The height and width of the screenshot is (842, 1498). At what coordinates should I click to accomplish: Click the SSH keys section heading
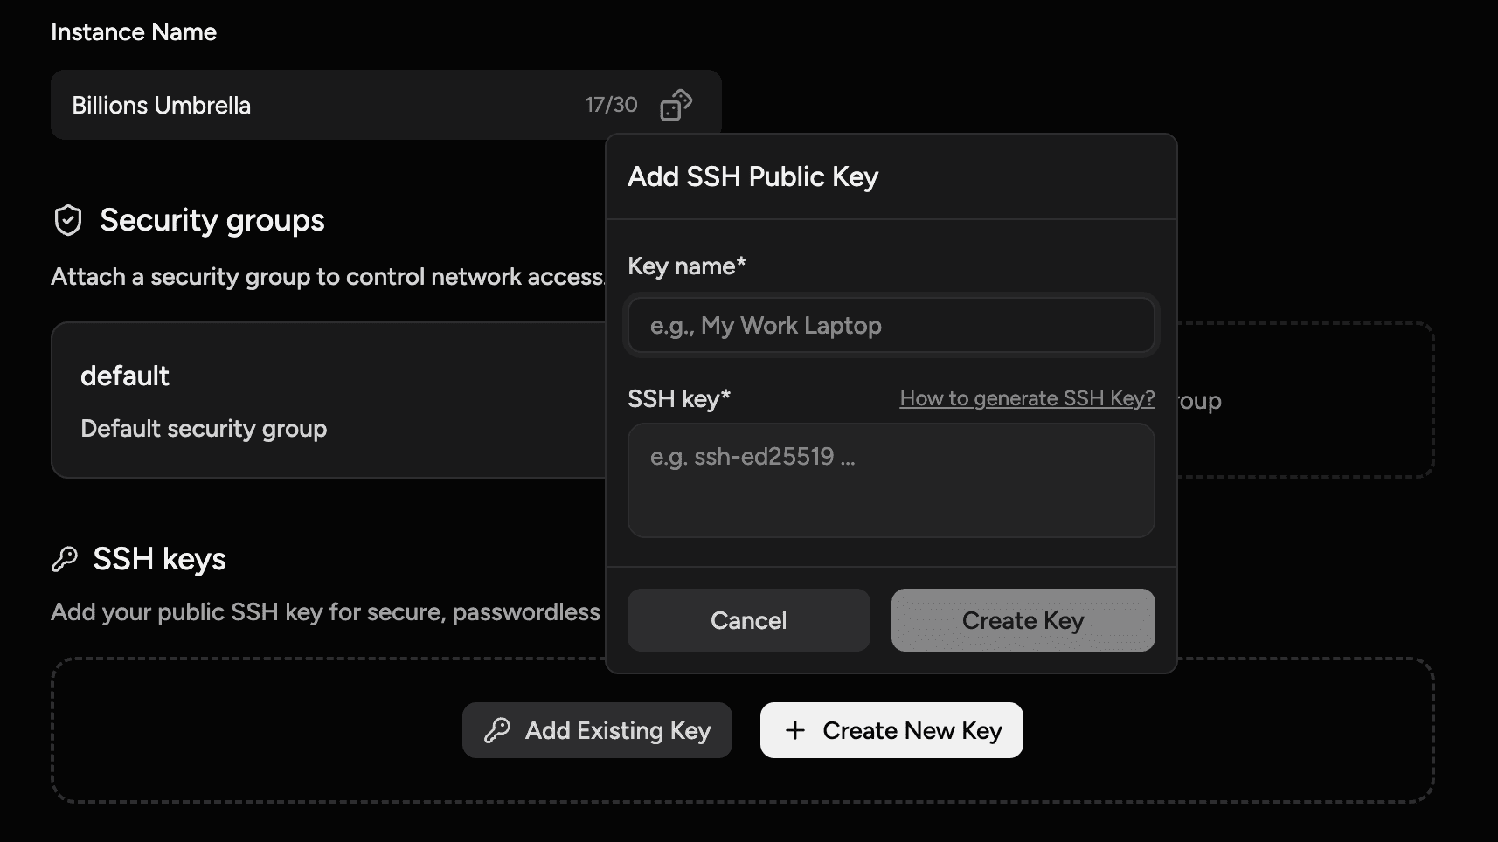[x=160, y=559]
